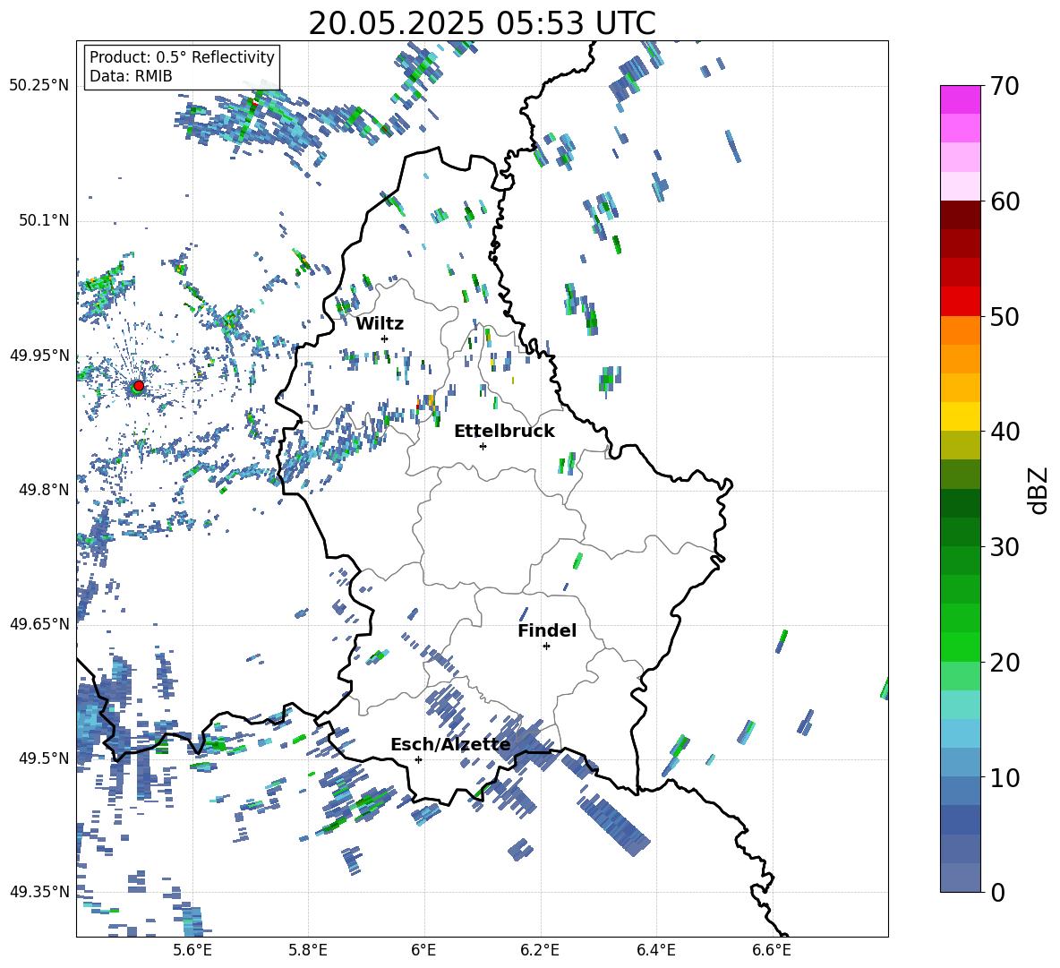Click the Wiltz city label
Viewport: 1060px width, 968px height.
click(x=380, y=324)
